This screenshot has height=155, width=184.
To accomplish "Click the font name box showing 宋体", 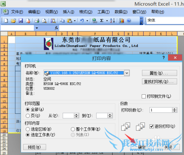I will tap(165, 20).
